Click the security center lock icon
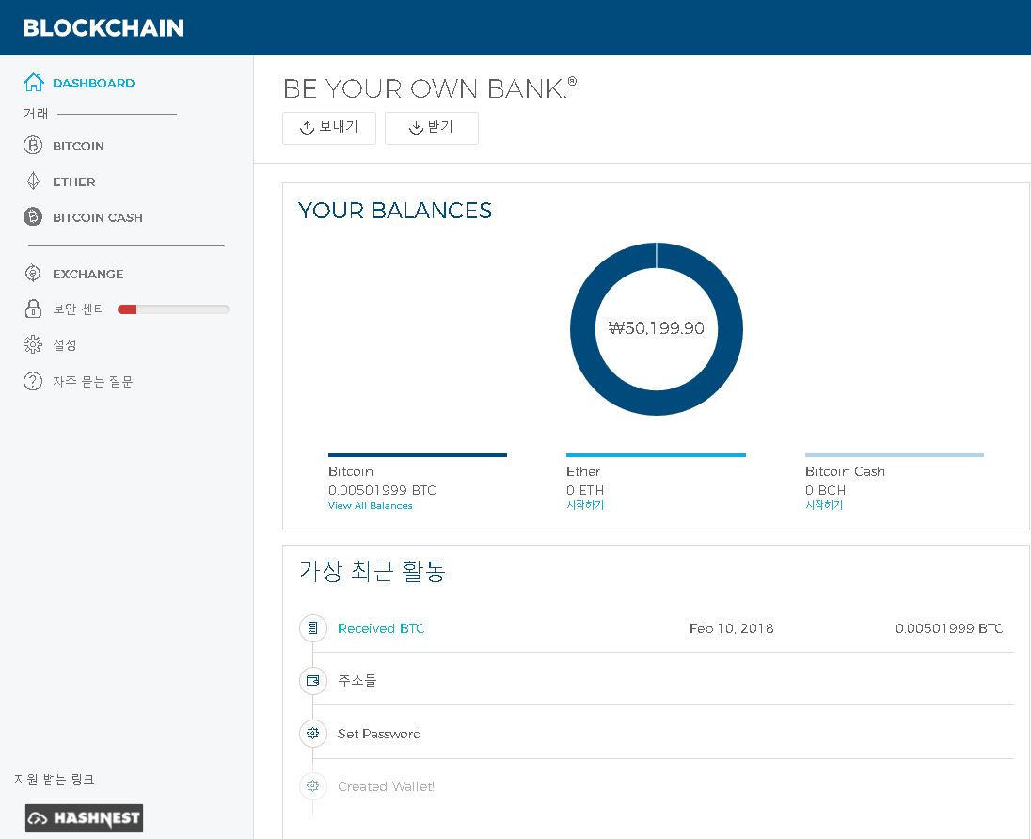Viewport: 1031px width, 839px height. tap(33, 309)
